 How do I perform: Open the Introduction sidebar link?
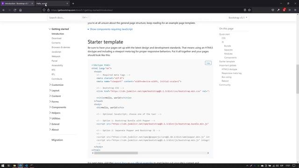[58, 34]
